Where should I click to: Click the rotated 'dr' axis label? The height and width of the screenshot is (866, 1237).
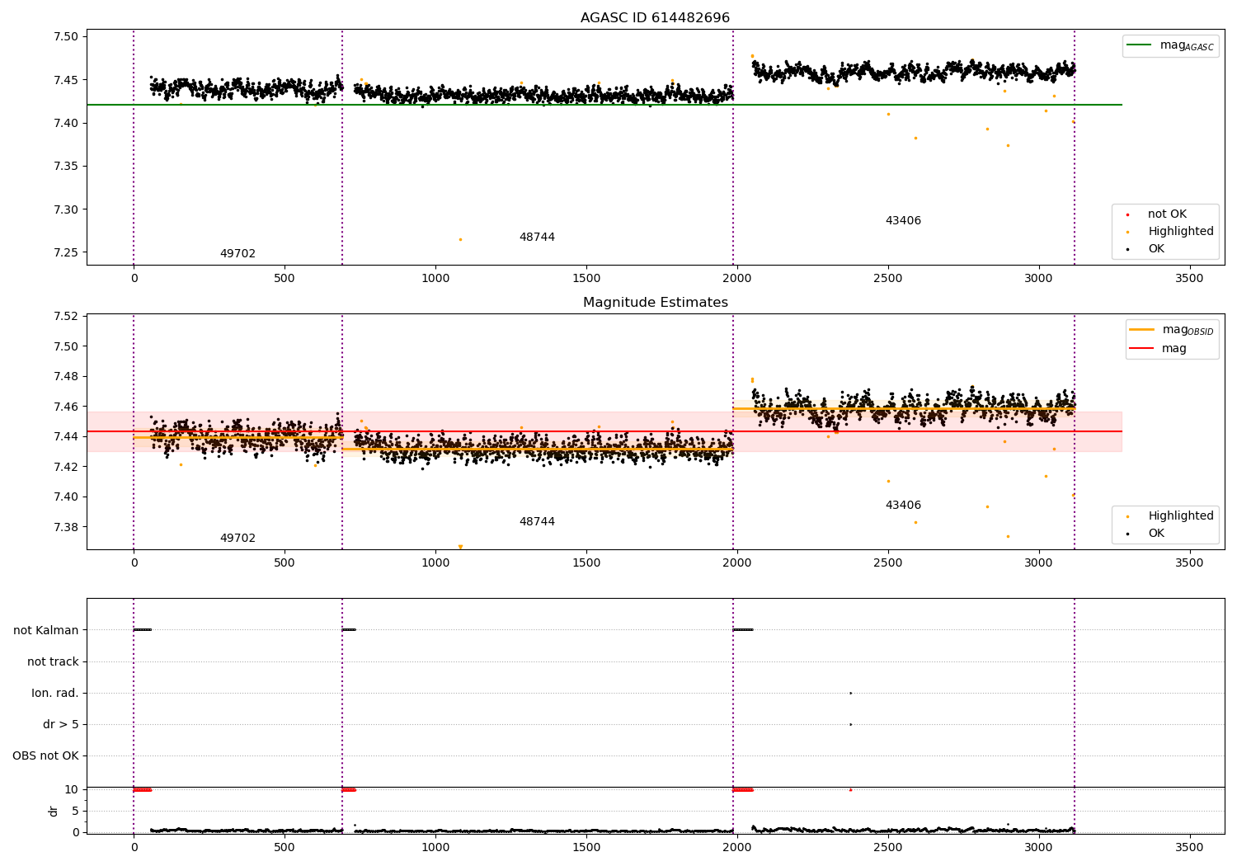(54, 812)
